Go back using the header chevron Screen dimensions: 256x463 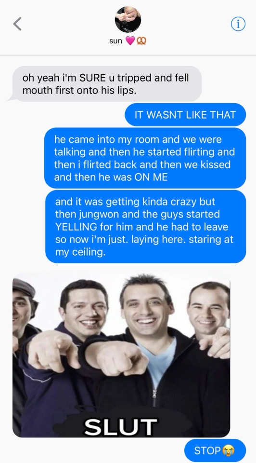[x=17, y=24]
